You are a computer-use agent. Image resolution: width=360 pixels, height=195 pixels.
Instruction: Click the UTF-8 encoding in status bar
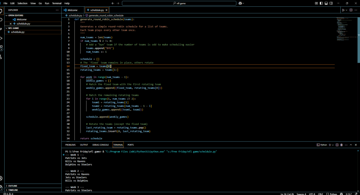(x=312, y=194)
